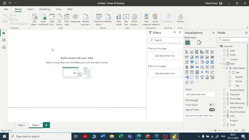Click the Refresh button

[x=108, y=18]
